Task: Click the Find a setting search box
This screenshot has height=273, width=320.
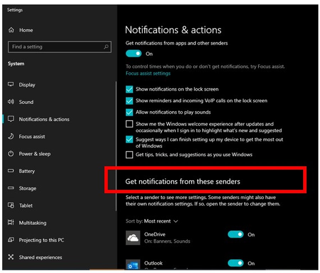Action: point(59,47)
